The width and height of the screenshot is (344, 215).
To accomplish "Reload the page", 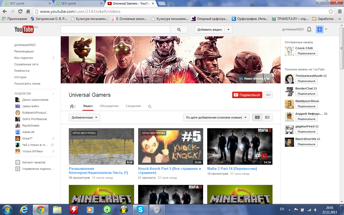I will pyautogui.click(x=20, y=12).
